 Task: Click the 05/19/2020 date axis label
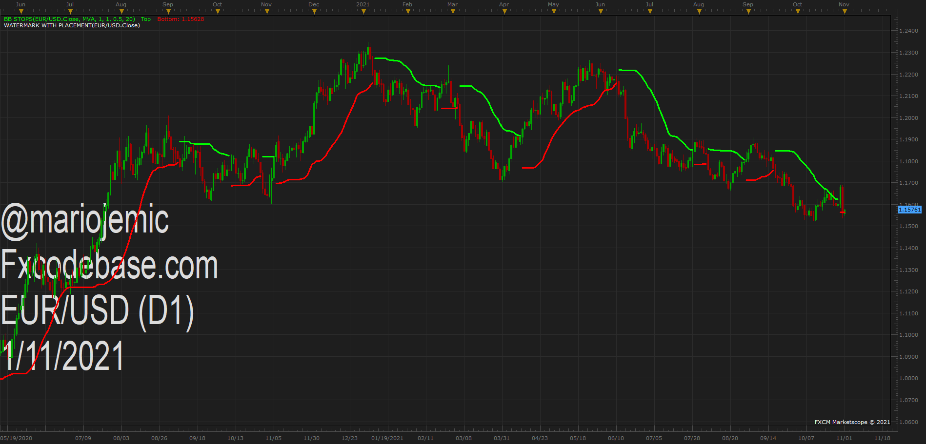16,438
